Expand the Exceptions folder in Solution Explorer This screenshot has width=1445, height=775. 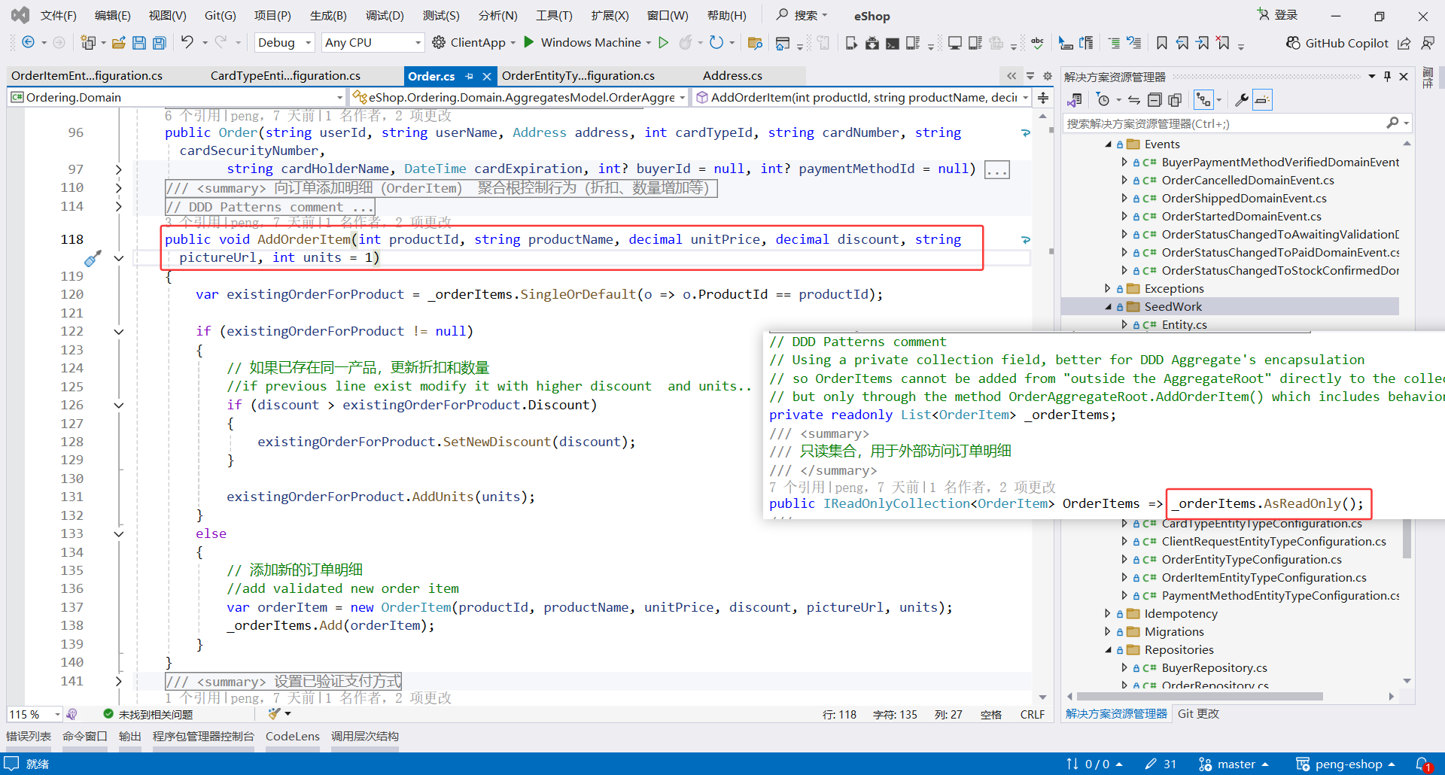(1107, 288)
